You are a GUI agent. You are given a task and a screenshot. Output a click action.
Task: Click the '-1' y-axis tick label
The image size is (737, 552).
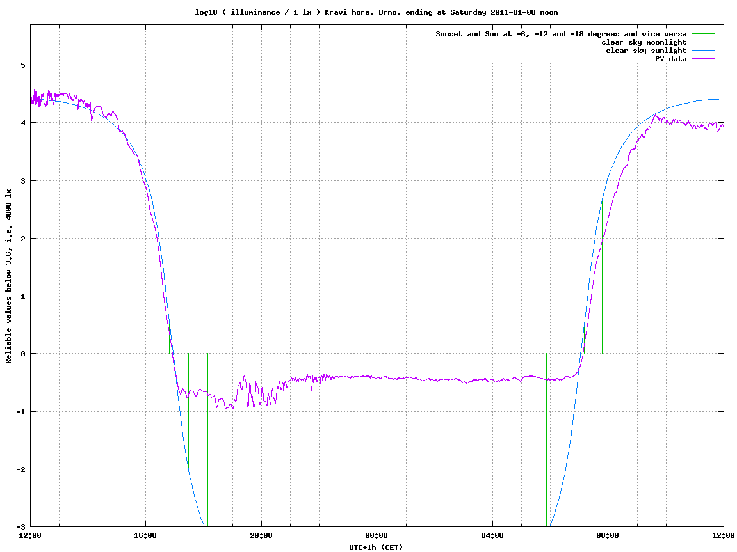(20, 412)
